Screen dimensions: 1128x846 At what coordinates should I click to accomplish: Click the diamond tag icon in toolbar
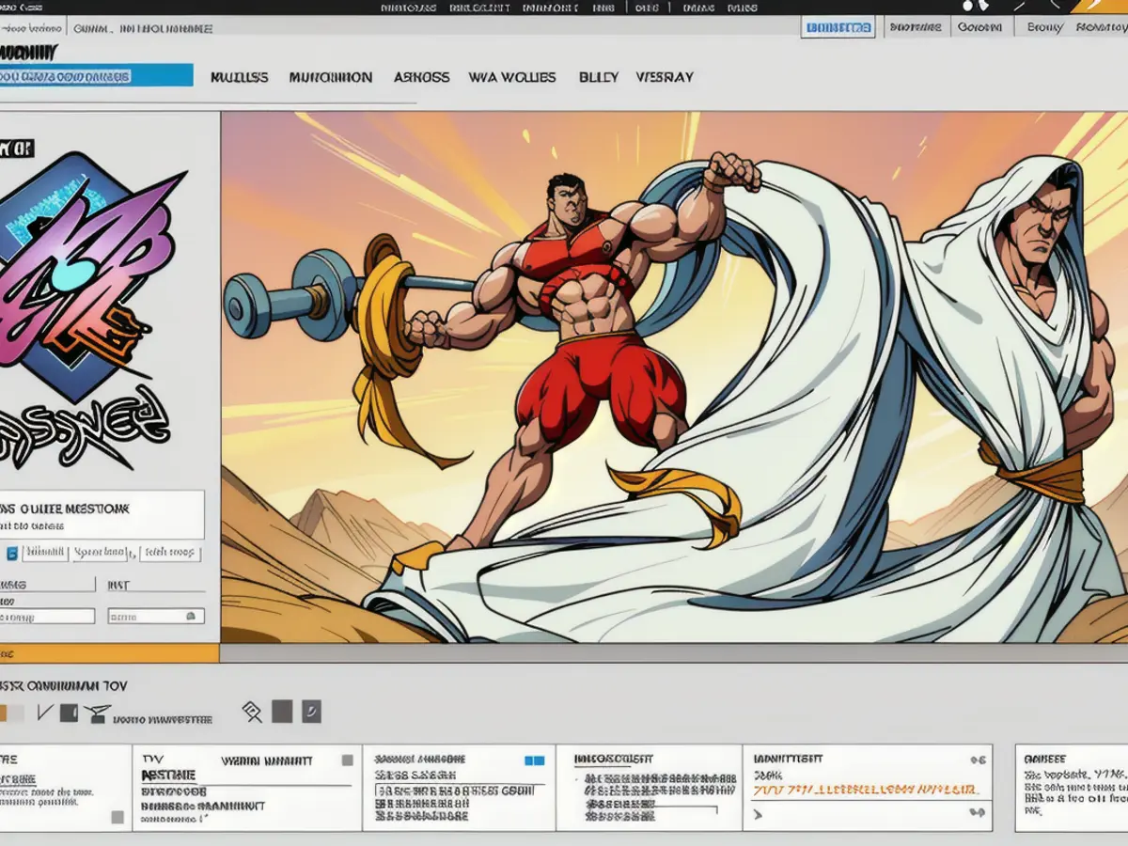[252, 712]
